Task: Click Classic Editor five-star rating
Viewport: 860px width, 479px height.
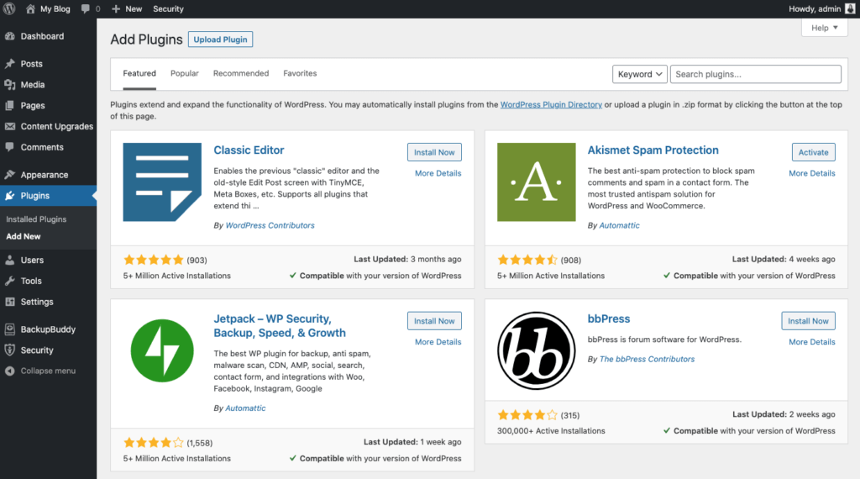Action: click(x=154, y=260)
